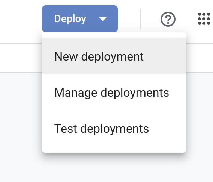Open the Google apps grid icon
213x182 pixels.
(204, 19)
